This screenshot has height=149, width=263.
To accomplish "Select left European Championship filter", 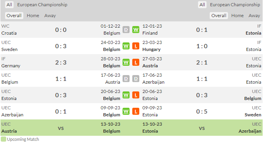I will [x=42, y=5].
